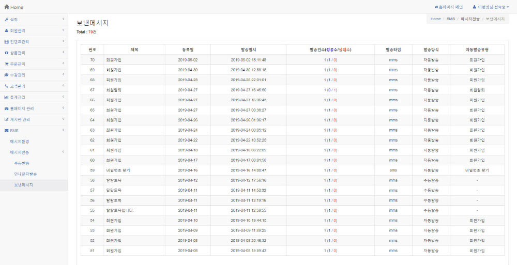This screenshot has width=517, height=265.
Task: Click timestamp 2019-04-16 14:00:47
Action: pos(249,170)
